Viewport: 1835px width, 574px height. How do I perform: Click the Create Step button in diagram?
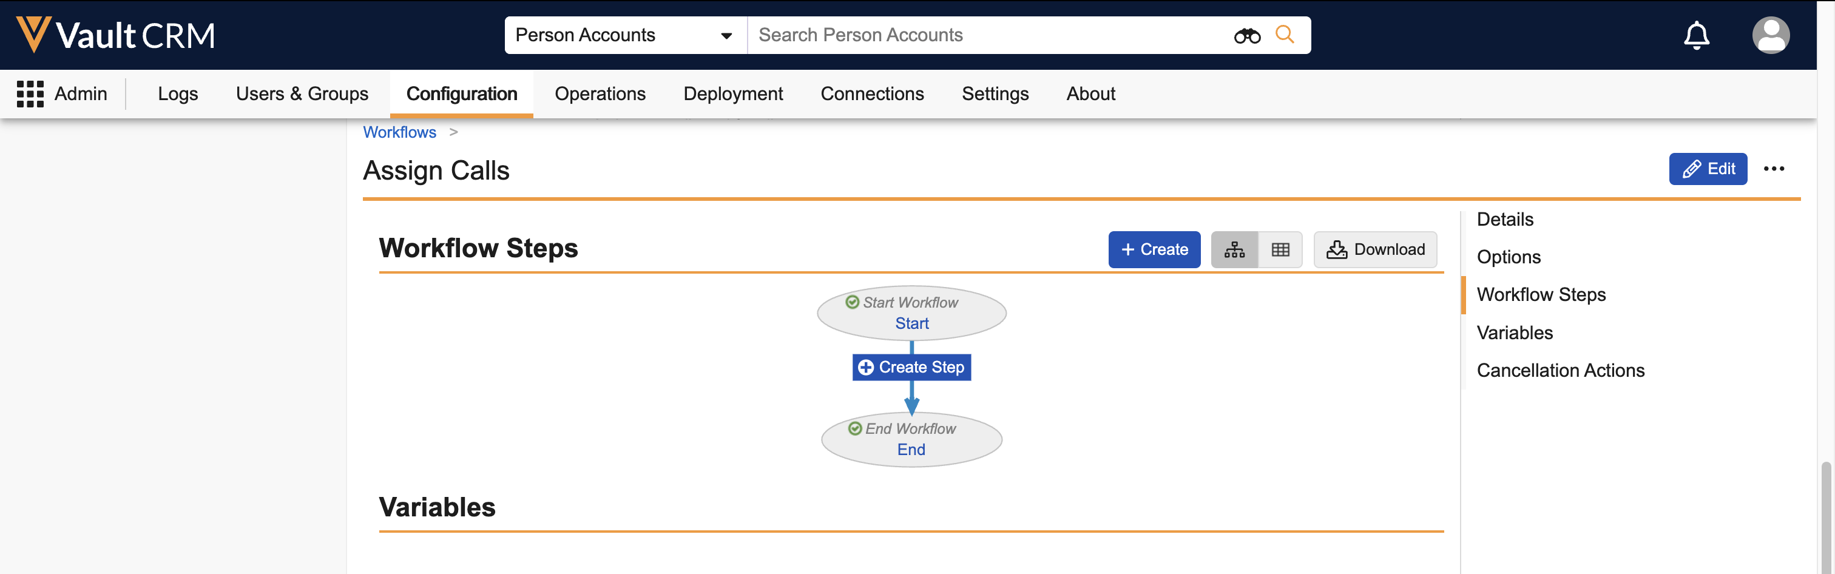click(911, 368)
